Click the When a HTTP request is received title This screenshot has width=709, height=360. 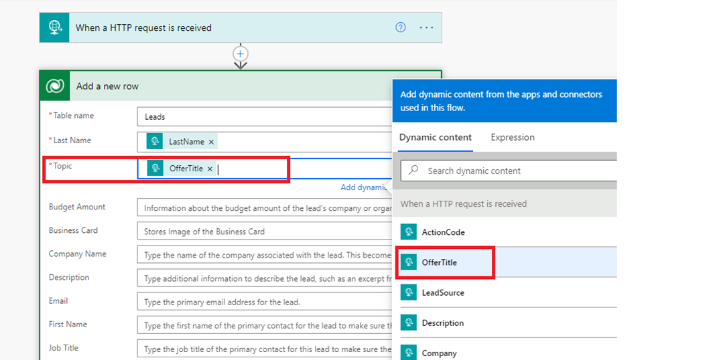pos(143,27)
